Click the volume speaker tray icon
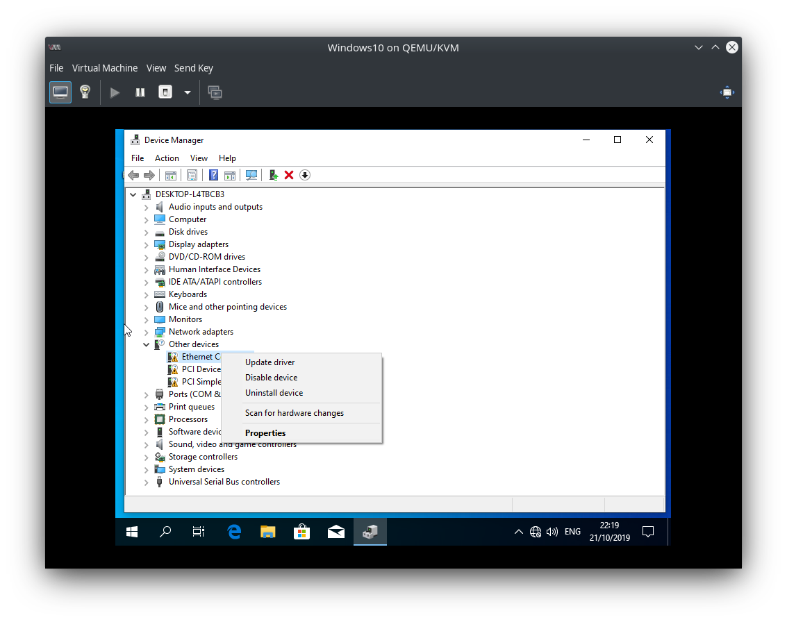This screenshot has width=787, height=622. [552, 532]
